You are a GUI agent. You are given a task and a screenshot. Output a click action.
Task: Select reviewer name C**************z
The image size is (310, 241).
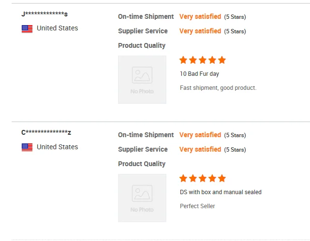pos(46,132)
